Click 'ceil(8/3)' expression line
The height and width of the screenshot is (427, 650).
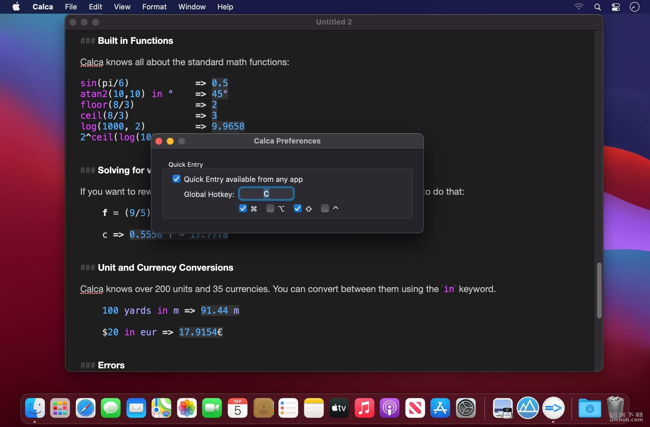pyautogui.click(x=104, y=115)
